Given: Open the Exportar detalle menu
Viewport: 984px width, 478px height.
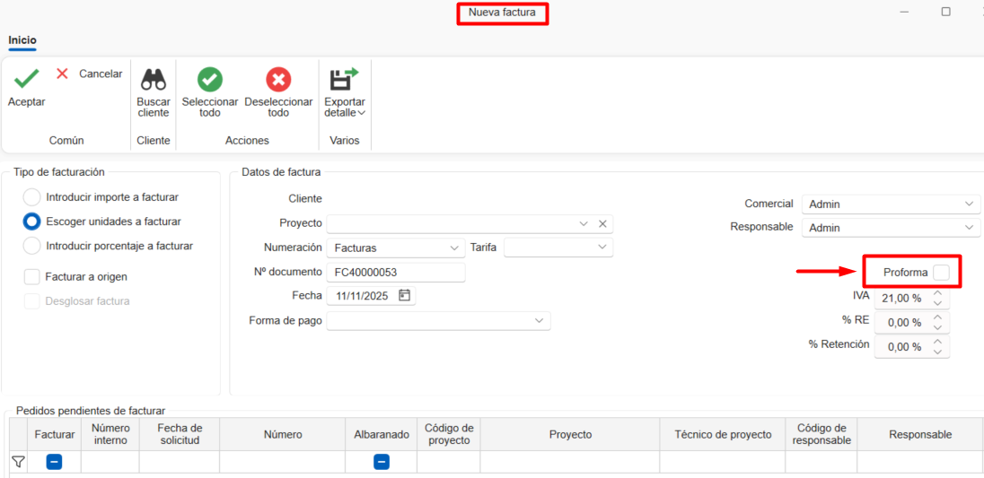Looking at the screenshot, I should coord(345,93).
